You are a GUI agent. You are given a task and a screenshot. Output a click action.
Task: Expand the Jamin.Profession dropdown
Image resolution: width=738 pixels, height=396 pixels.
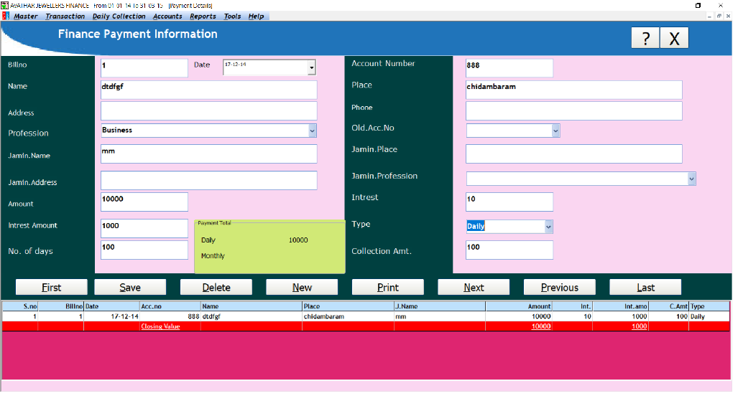[x=691, y=179]
